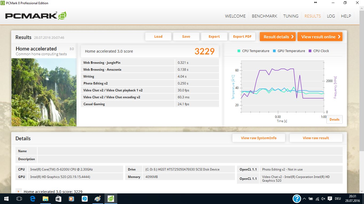Click the result timestamp 28.07.2016 20:07:46

click(49, 38)
